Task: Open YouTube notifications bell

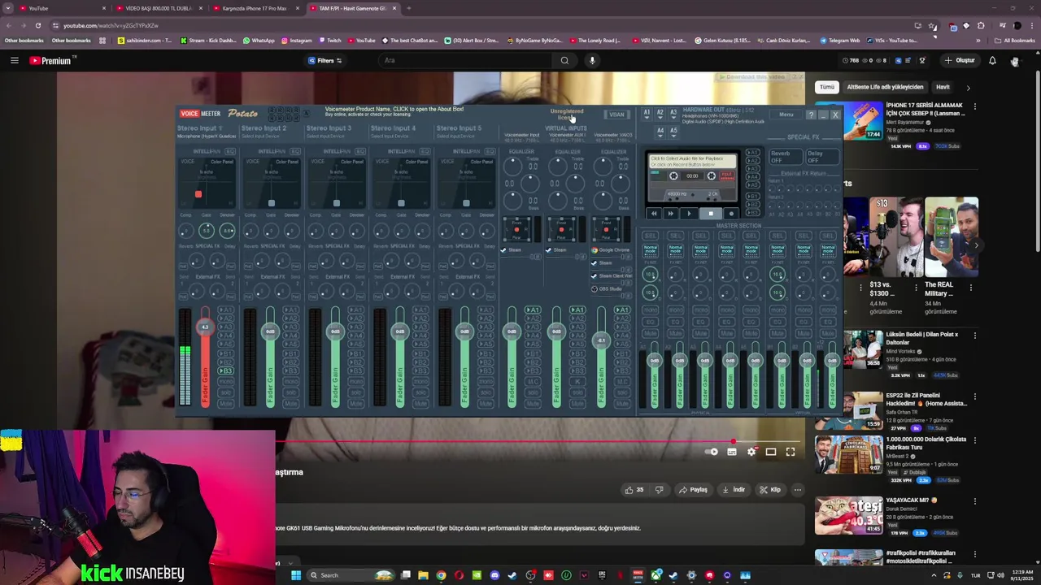Action: pyautogui.click(x=992, y=60)
